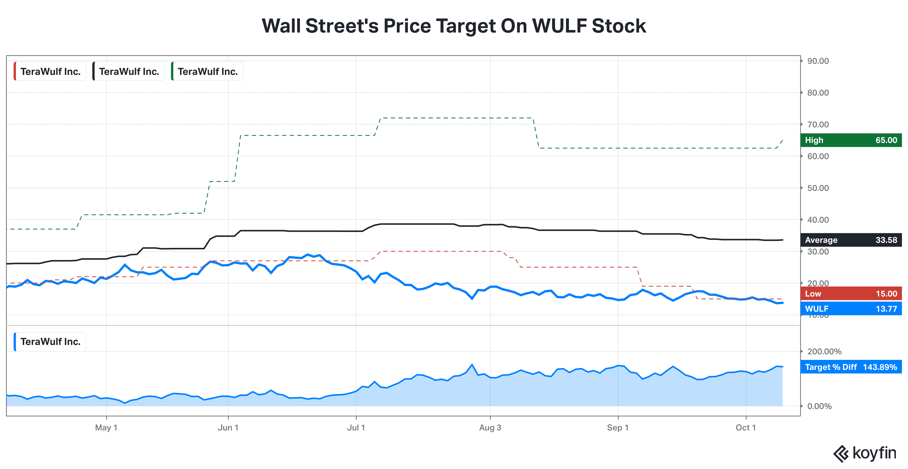908x469 pixels.
Task: Select the green TeraWulf Inc. legend chip
Action: coord(207,71)
